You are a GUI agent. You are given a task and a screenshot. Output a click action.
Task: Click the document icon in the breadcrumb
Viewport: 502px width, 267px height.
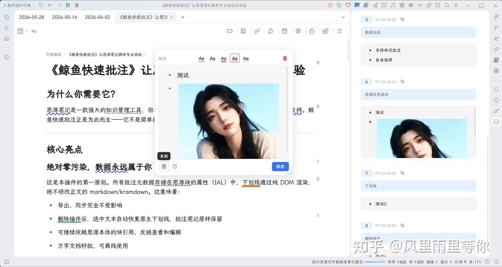[20, 31]
